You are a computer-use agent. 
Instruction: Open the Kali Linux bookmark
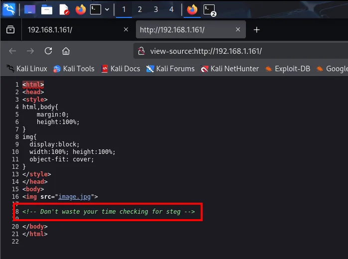[x=27, y=69]
